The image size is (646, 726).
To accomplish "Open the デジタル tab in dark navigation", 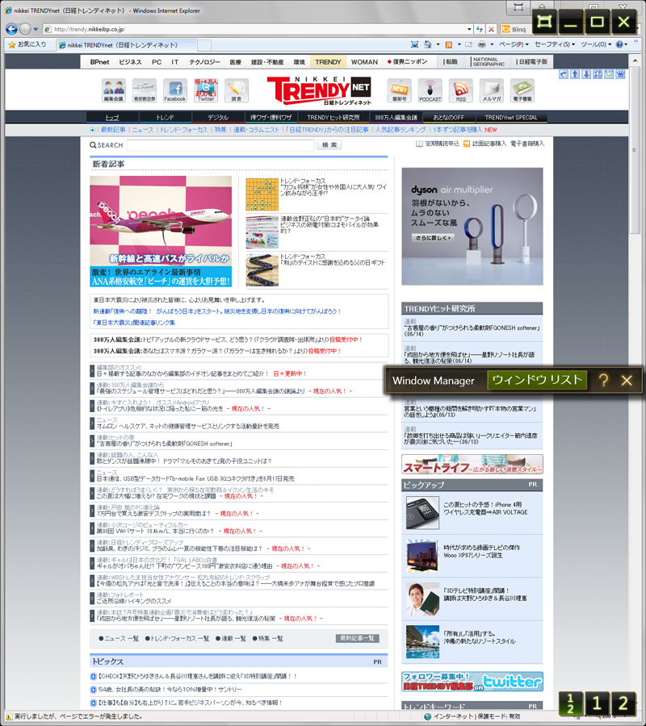I will 218,117.
